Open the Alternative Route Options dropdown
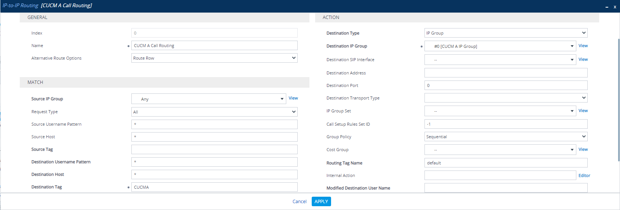 point(214,58)
